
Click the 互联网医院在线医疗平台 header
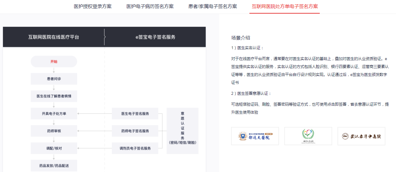click(53, 37)
